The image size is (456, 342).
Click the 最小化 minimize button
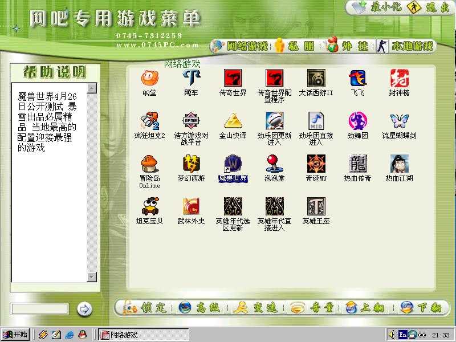(x=377, y=7)
